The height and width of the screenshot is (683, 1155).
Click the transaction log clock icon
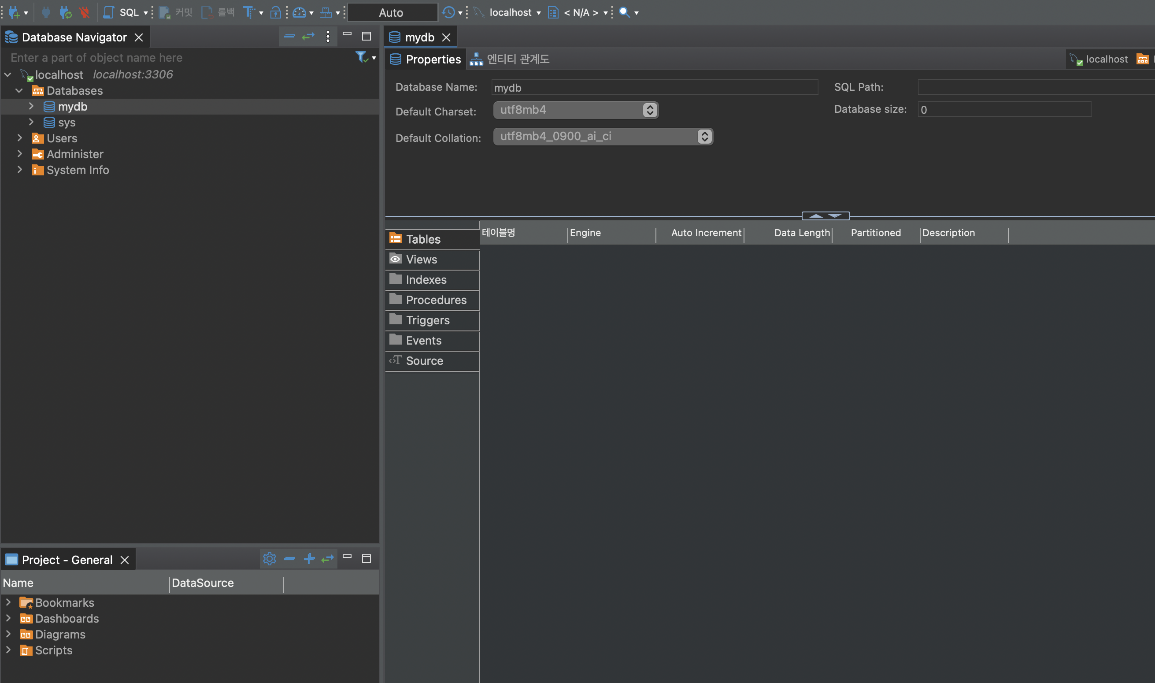point(448,12)
